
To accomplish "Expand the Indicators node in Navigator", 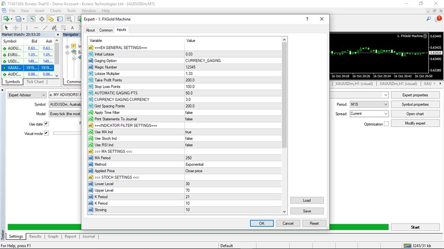I will (x=67, y=47).
